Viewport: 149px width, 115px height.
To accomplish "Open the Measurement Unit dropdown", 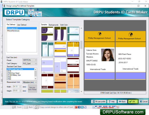I will [30, 82].
